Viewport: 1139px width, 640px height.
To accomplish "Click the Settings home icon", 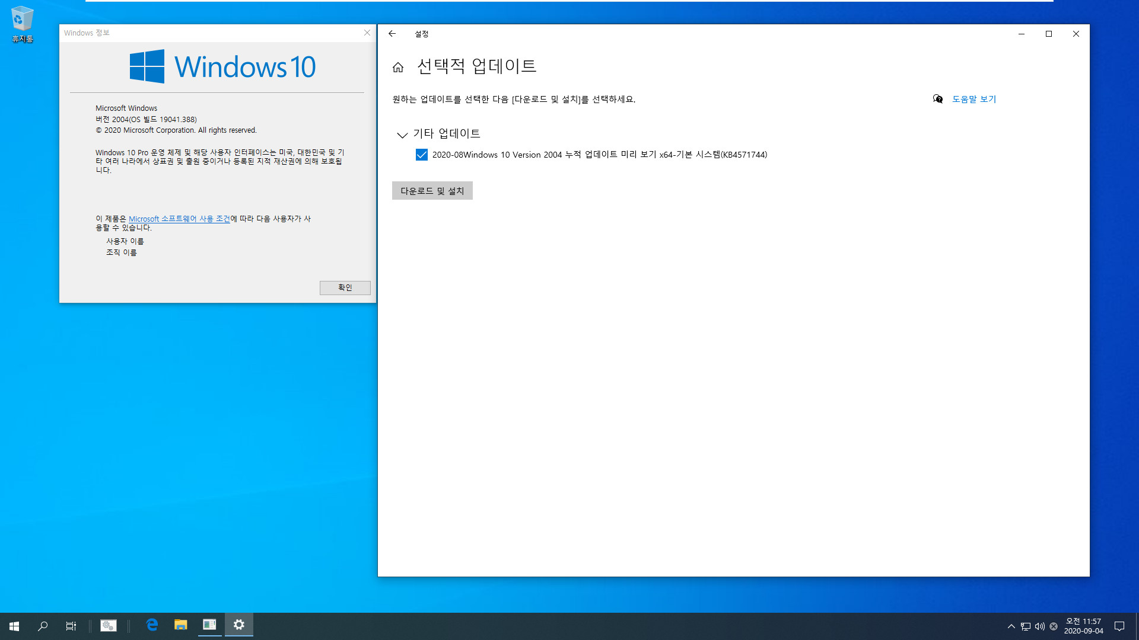I will click(x=398, y=68).
